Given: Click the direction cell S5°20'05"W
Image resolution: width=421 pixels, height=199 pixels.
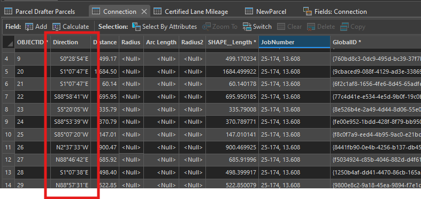Looking at the screenshot, I should (x=71, y=109).
